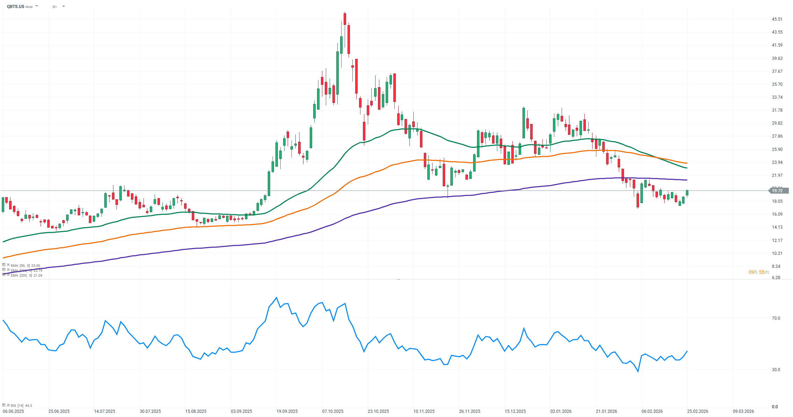Click the QBTS.US symbol name
The width and height of the screenshot is (793, 417).
16,7
